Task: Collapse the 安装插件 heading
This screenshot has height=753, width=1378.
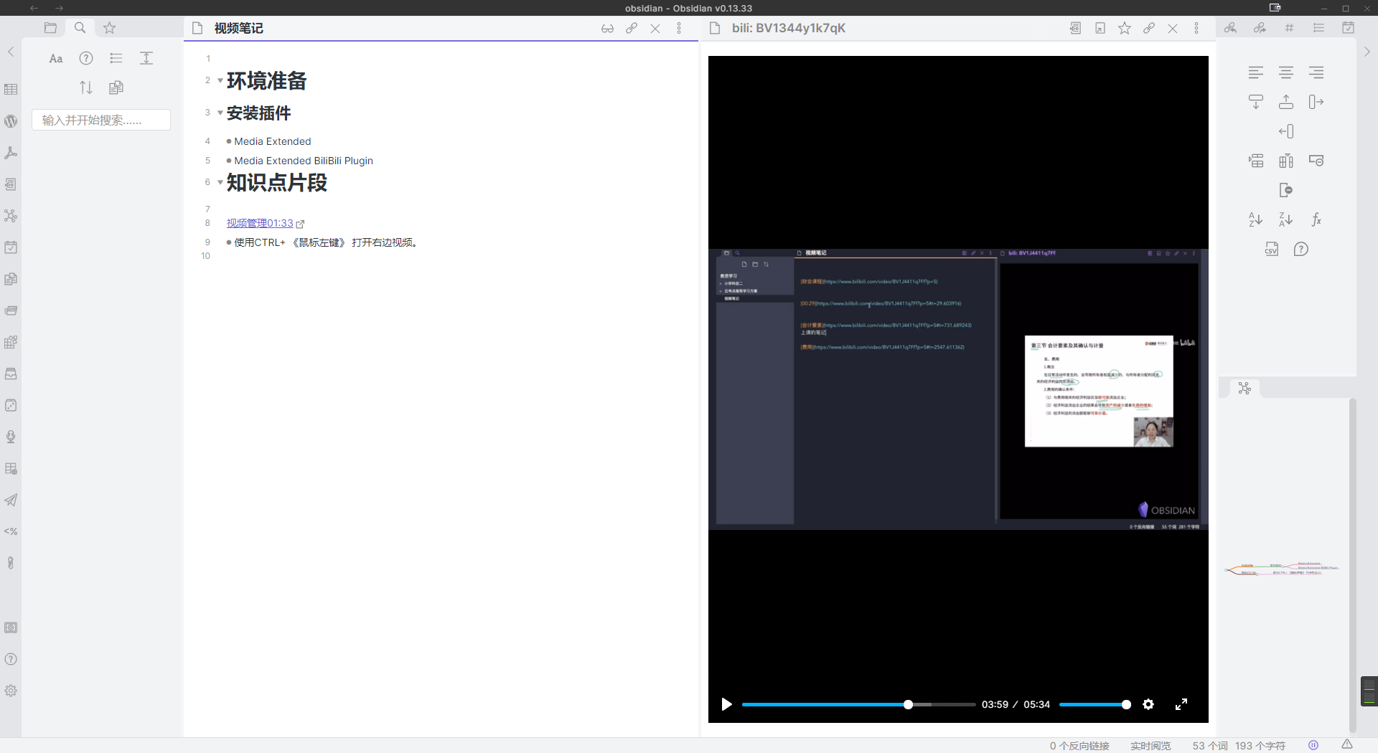Action: click(x=220, y=113)
